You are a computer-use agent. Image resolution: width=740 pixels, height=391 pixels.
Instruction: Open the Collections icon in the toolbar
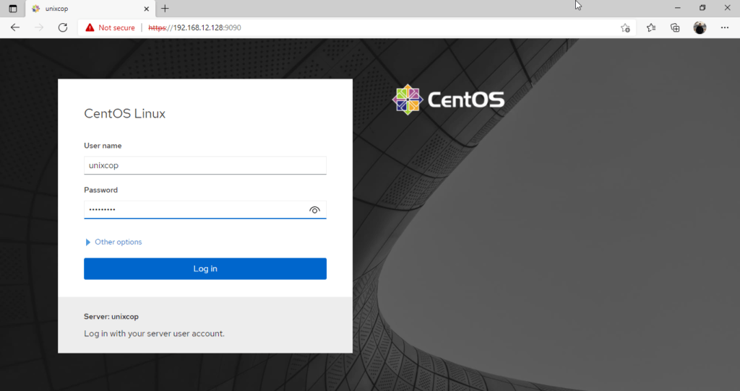[x=676, y=28]
